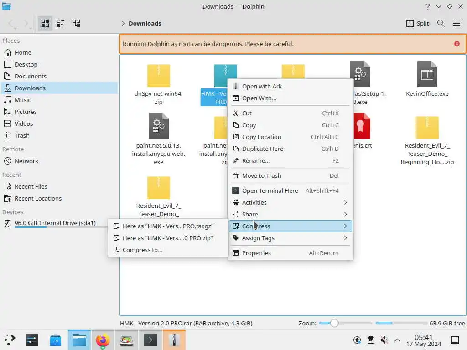The height and width of the screenshot is (350, 467).
Task: Open Music in Places
Action: click(x=59, y=100)
